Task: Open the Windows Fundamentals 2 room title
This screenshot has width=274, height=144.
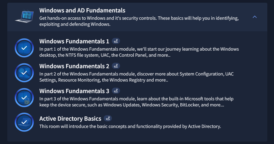Action: point(74,66)
